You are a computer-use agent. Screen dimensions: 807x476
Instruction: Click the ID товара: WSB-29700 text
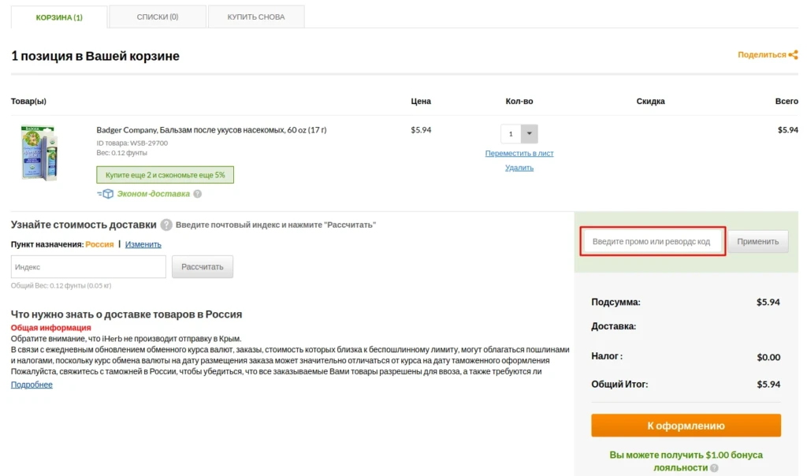pyautogui.click(x=132, y=143)
